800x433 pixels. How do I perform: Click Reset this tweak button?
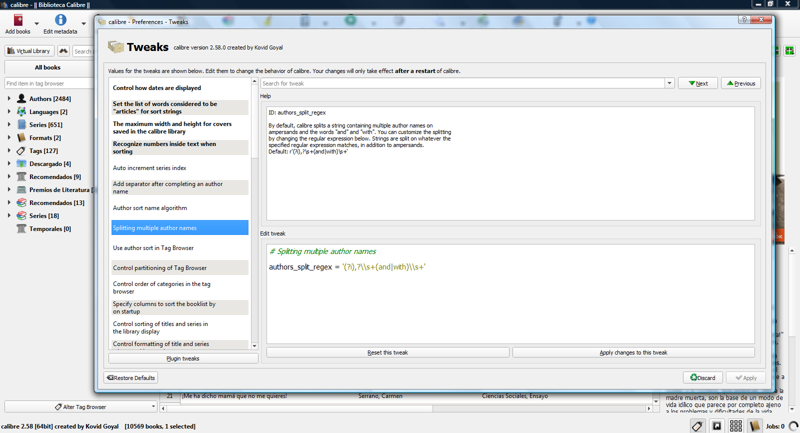(387, 352)
